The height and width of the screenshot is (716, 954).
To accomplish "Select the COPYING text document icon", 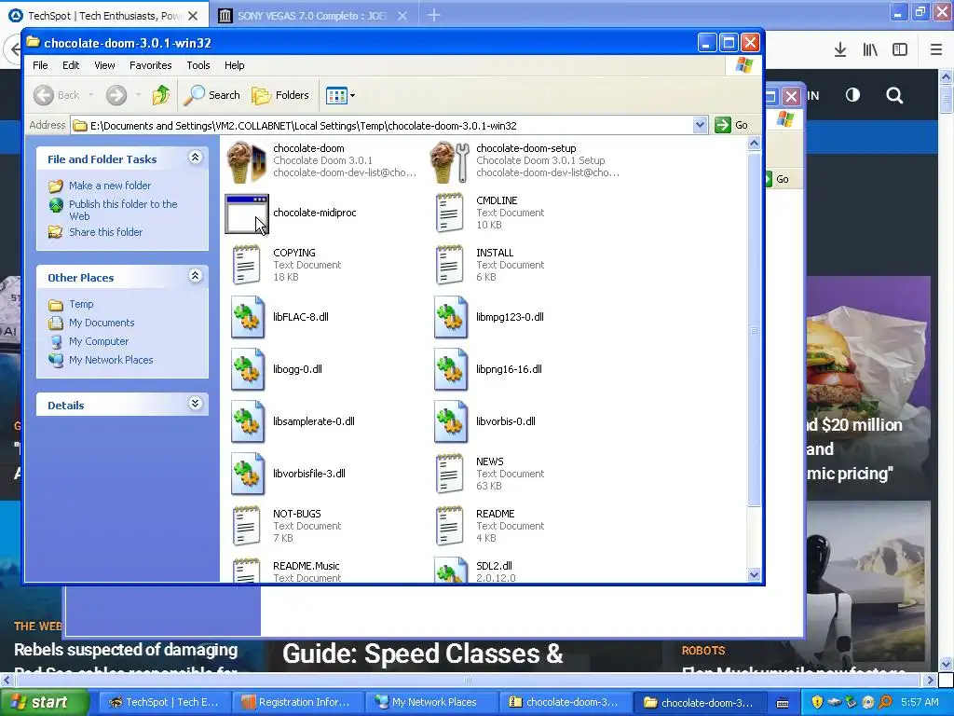I will point(246,265).
